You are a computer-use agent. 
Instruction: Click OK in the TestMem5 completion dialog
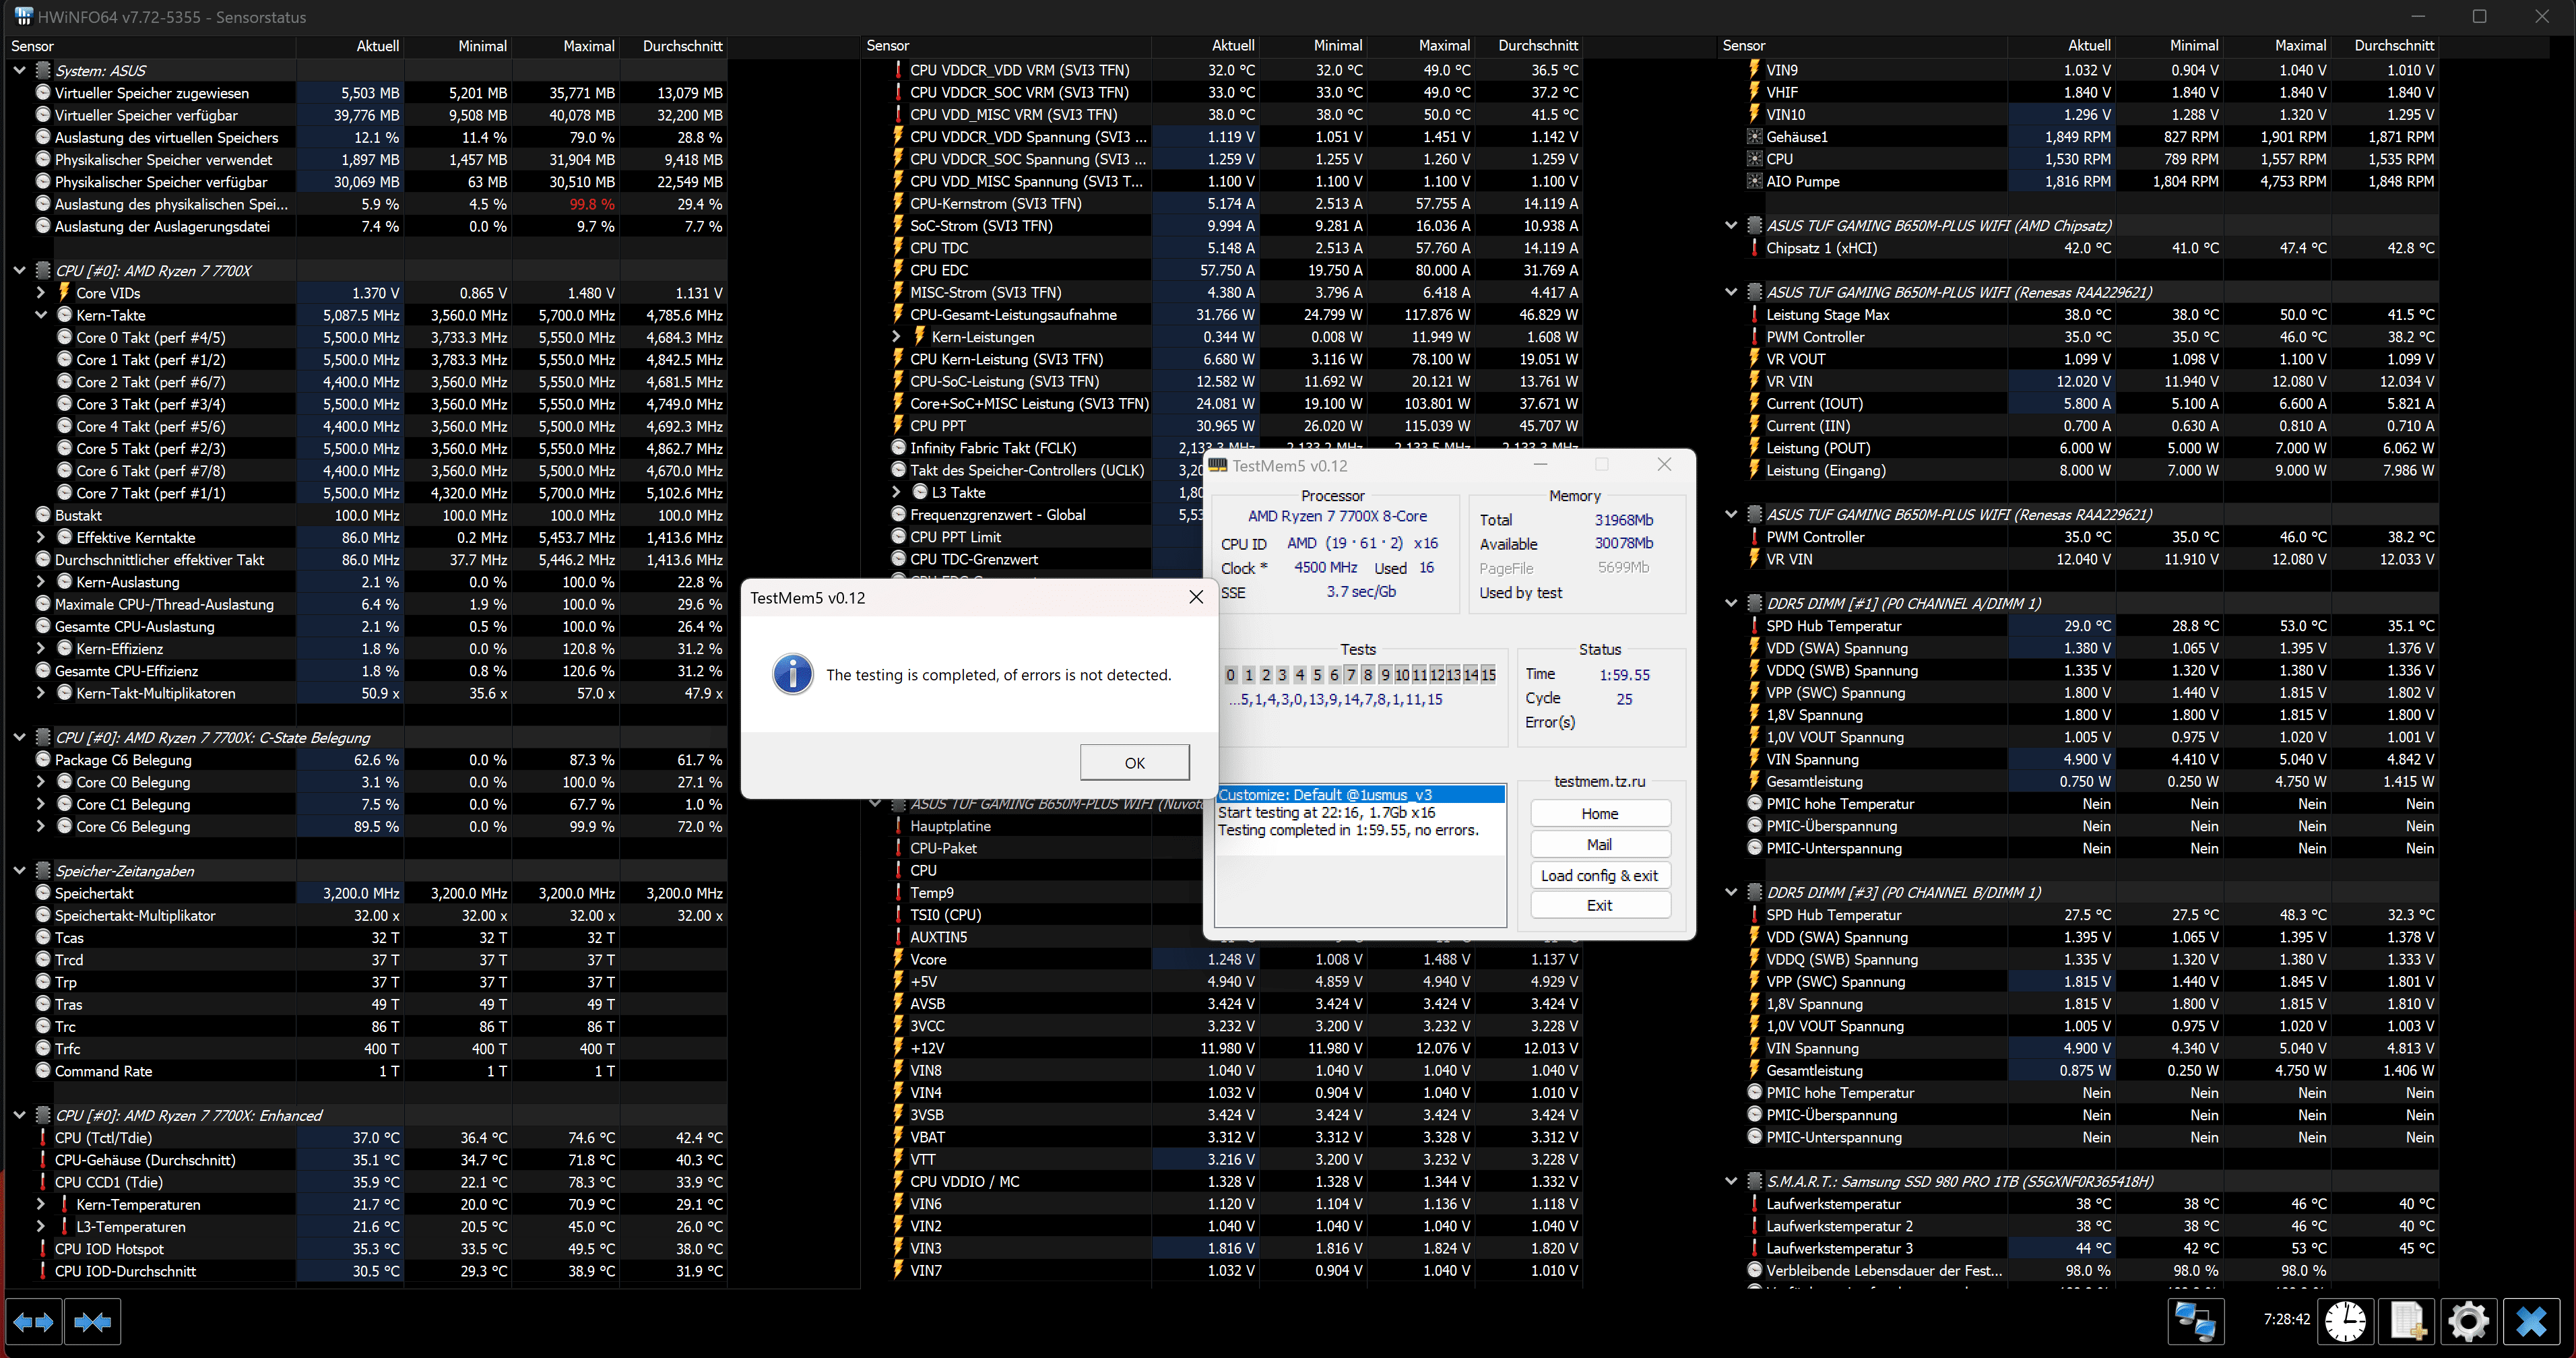(1134, 762)
